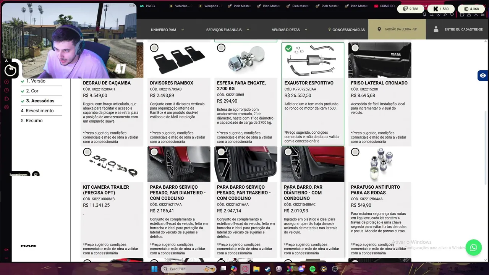Select Kit Camera Trailer radio
Viewport: 489px width, 275px height.
point(87,152)
